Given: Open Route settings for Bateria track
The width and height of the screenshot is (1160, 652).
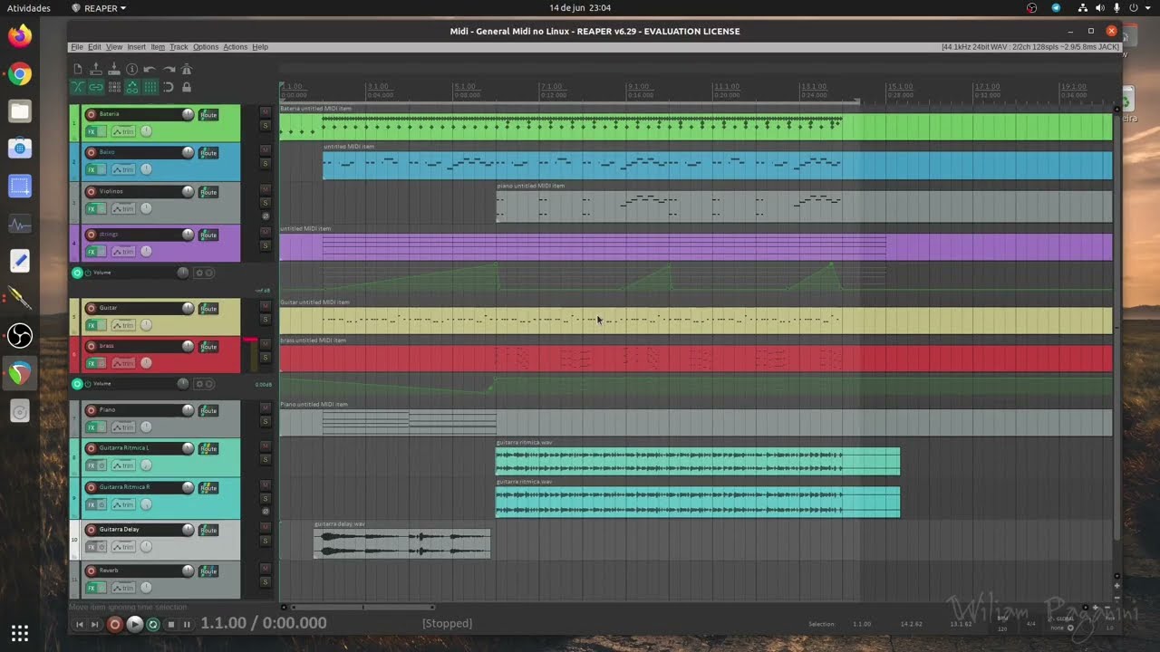Looking at the screenshot, I should (209, 115).
